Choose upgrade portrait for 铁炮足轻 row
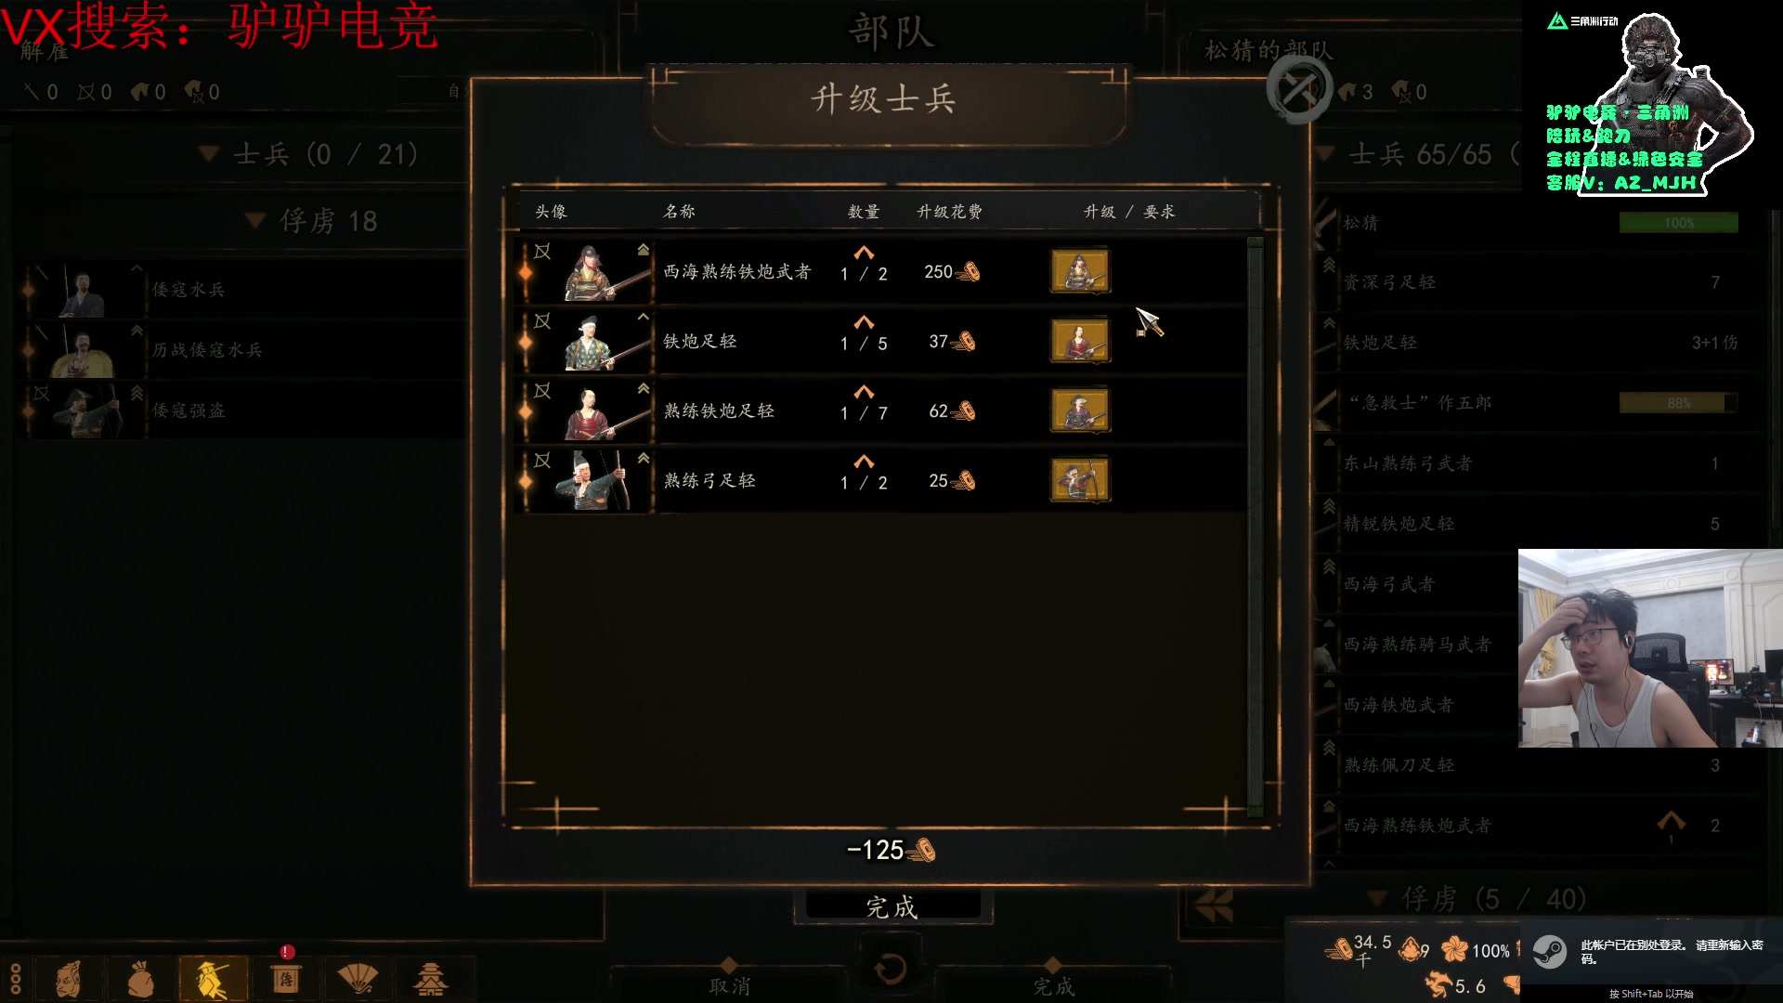The height and width of the screenshot is (1003, 1783). (1079, 341)
